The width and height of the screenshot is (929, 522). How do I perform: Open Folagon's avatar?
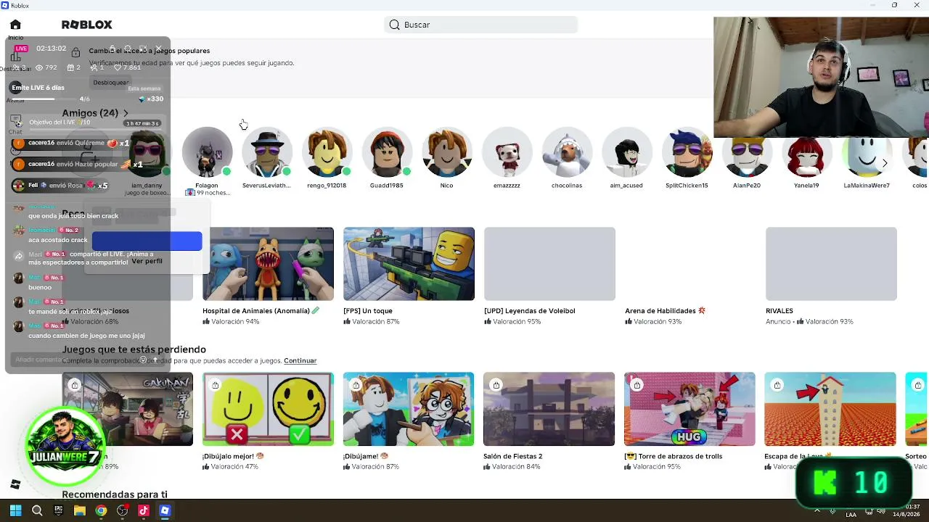click(207, 152)
